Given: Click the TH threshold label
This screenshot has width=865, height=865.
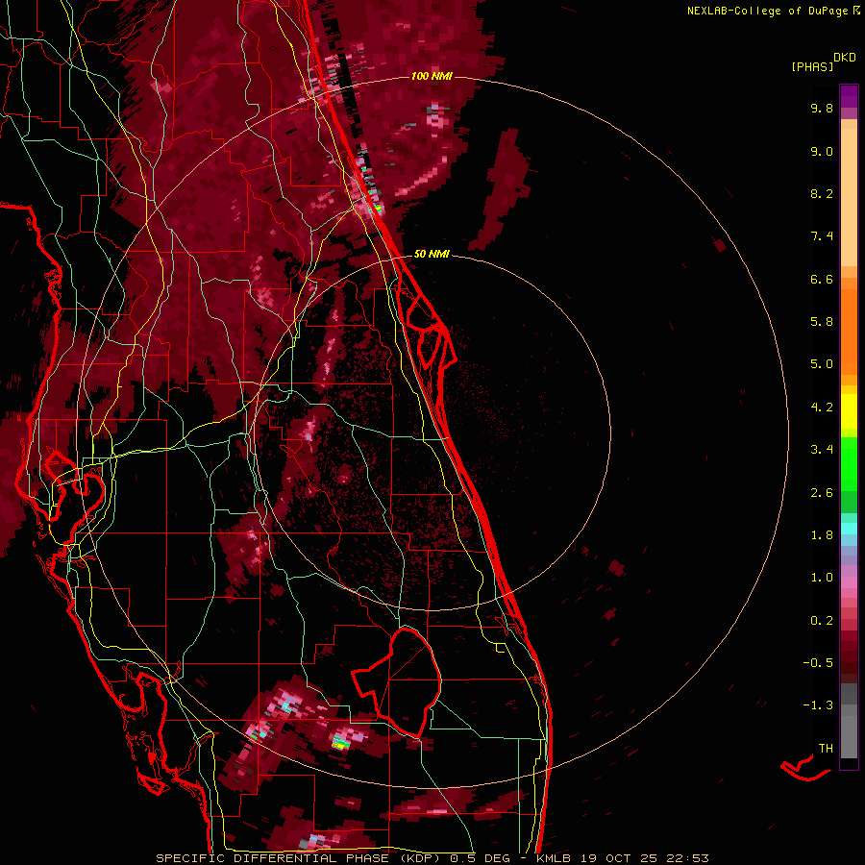Looking at the screenshot, I should (826, 748).
